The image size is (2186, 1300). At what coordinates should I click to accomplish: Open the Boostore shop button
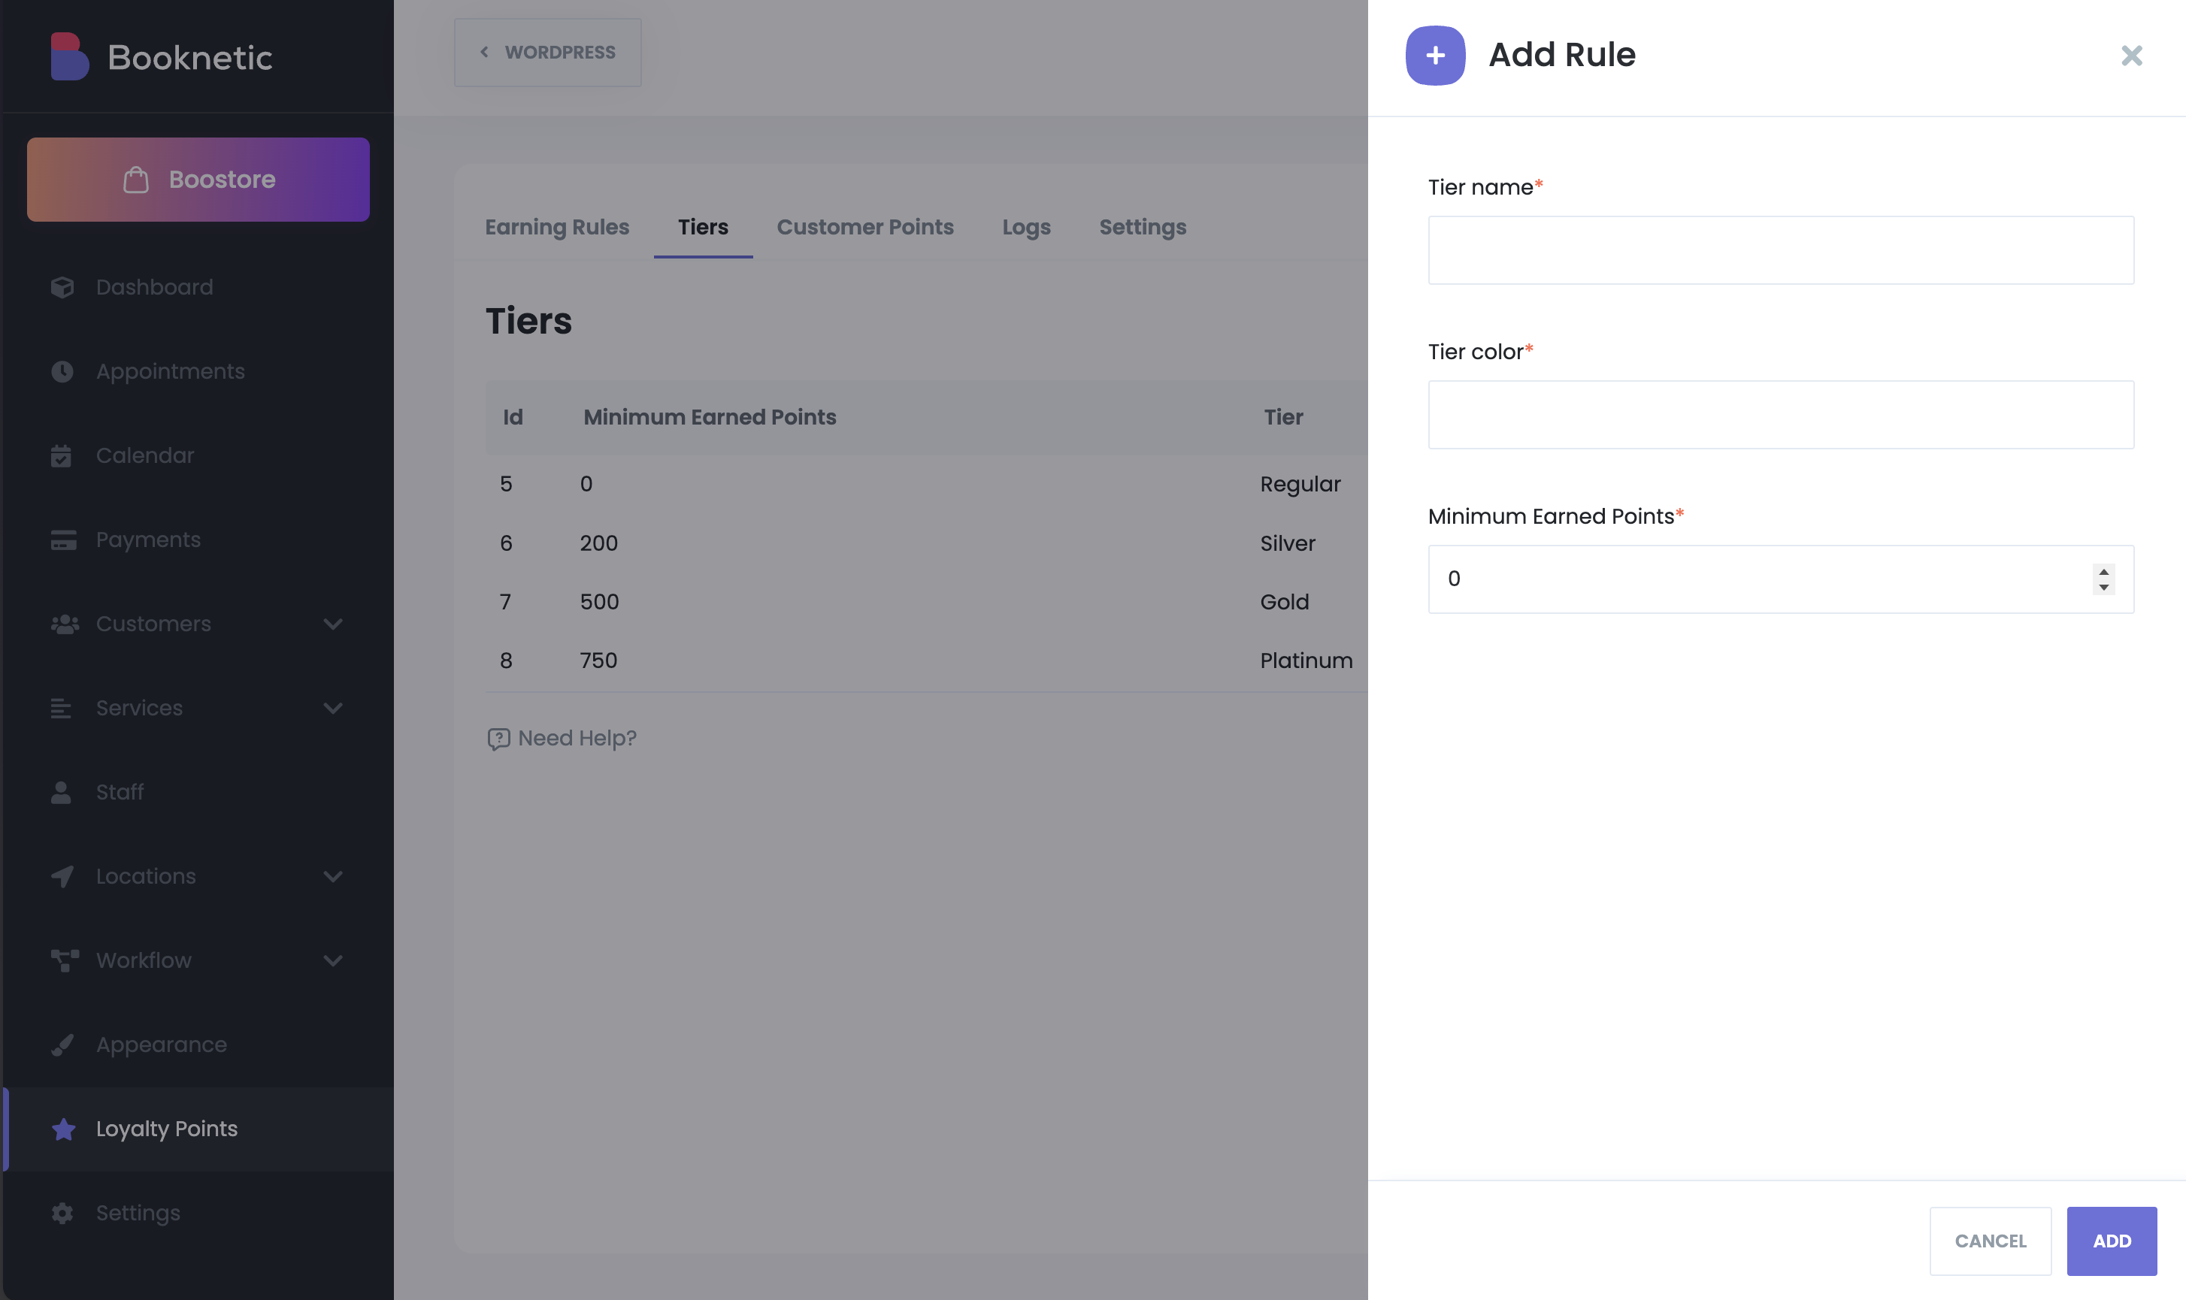[x=198, y=180]
